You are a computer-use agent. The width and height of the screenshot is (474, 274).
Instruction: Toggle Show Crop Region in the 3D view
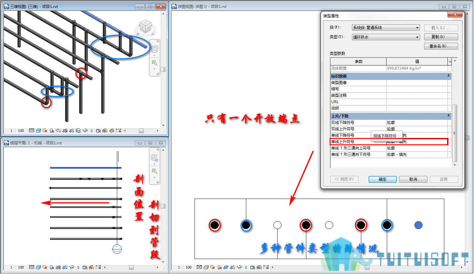tap(72, 131)
